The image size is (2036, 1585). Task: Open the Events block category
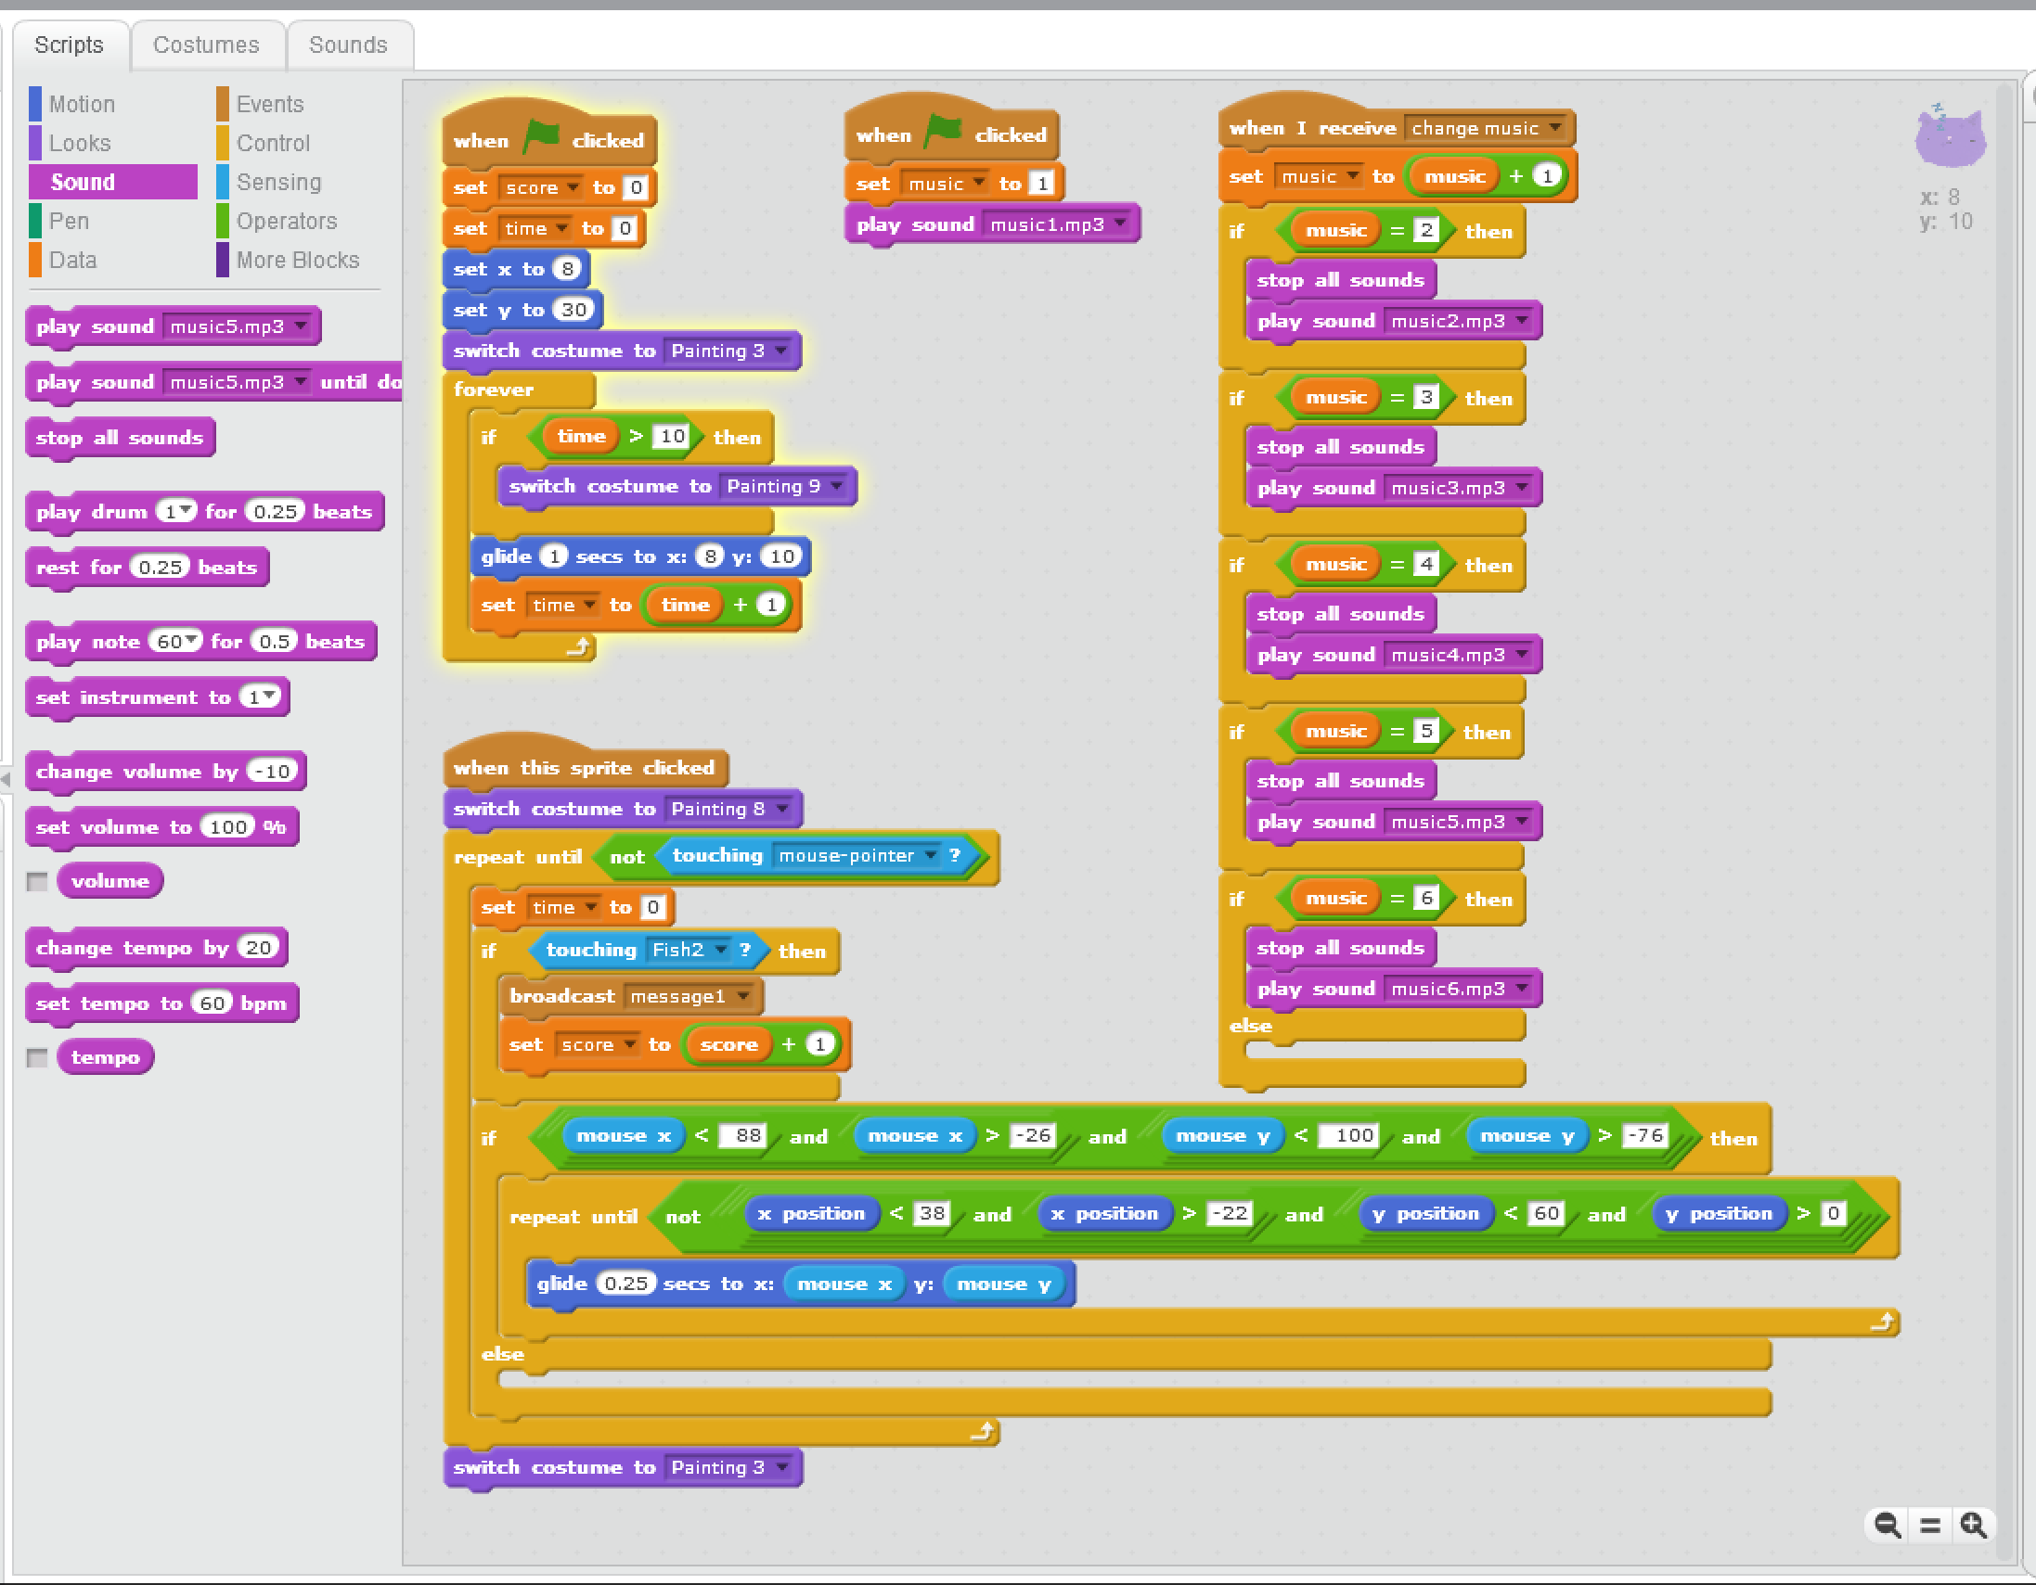point(269,105)
